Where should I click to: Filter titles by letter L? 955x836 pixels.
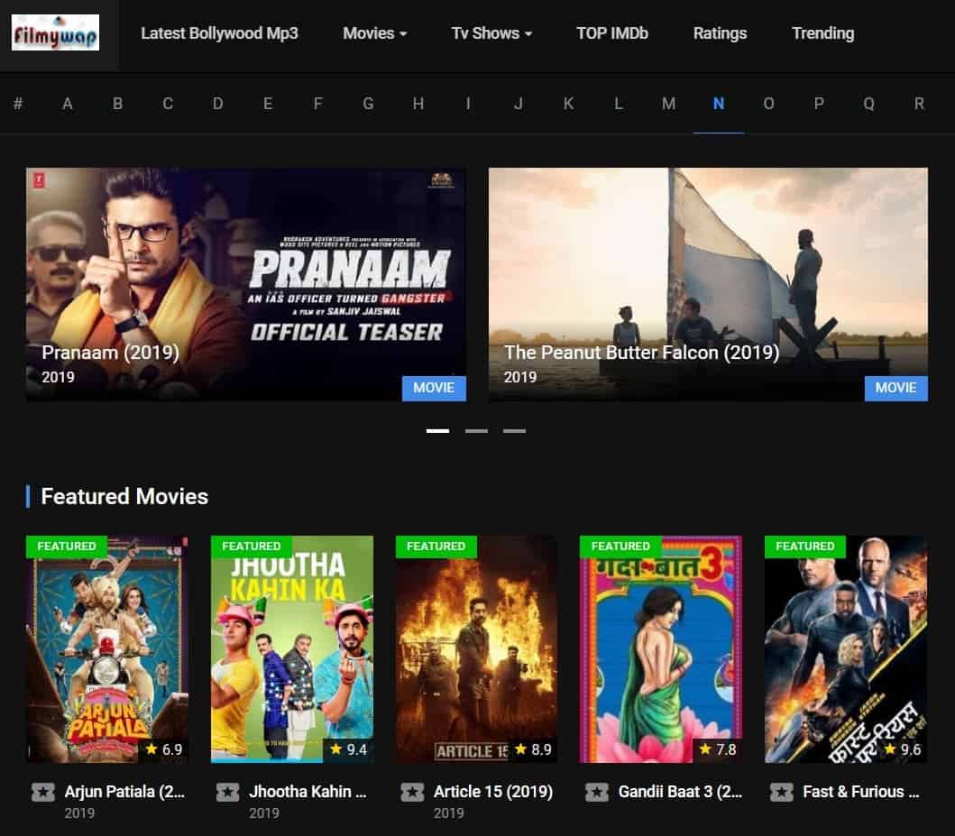[x=619, y=104]
